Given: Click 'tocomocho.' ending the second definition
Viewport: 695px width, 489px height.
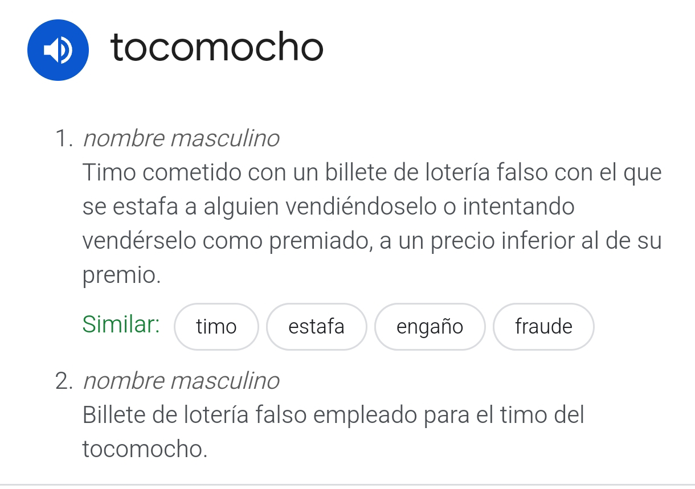Looking at the screenshot, I should click(145, 449).
